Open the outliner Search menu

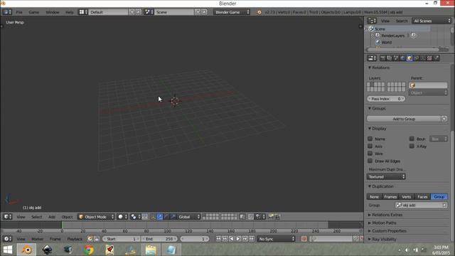tap(402, 21)
